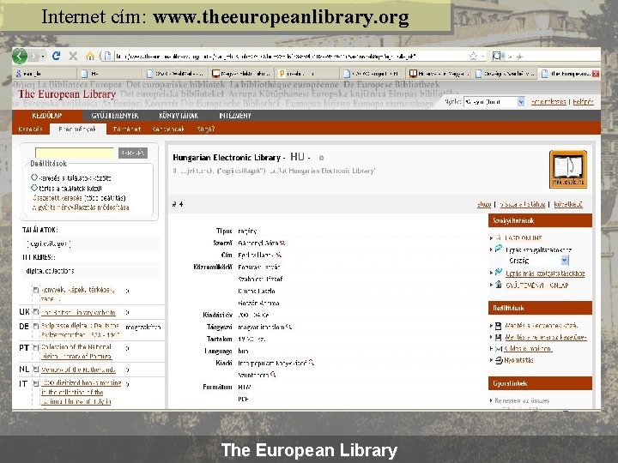The width and height of the screenshot is (618, 463).
Task: Open the search engine dropdown arrow in the browser
Action: (x=504, y=57)
